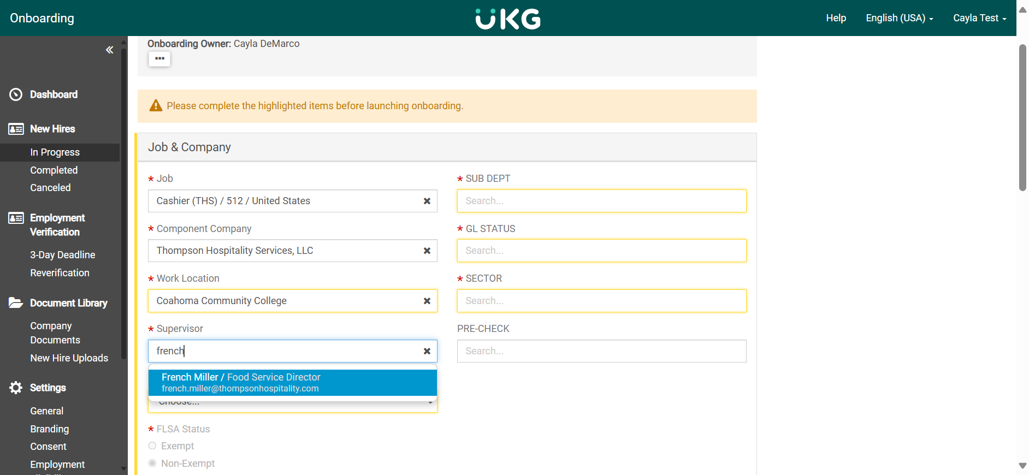
Task: Click the Help link
Action: pos(836,18)
